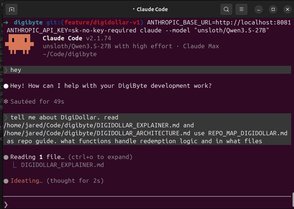The width and height of the screenshot is (294, 209).
Task: Click the '(ctrl+o to expand)' hint
Action: [x=100, y=157]
